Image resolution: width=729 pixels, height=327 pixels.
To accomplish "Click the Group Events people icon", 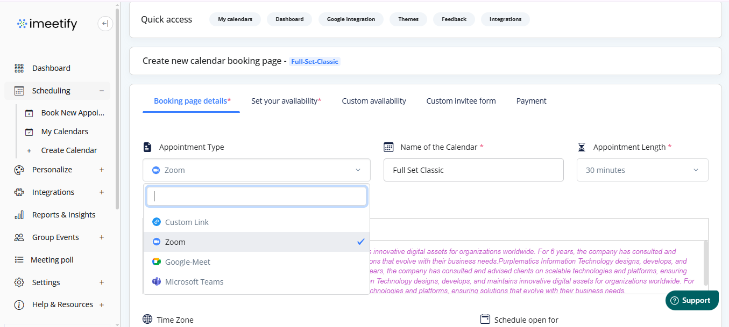I will point(19,237).
